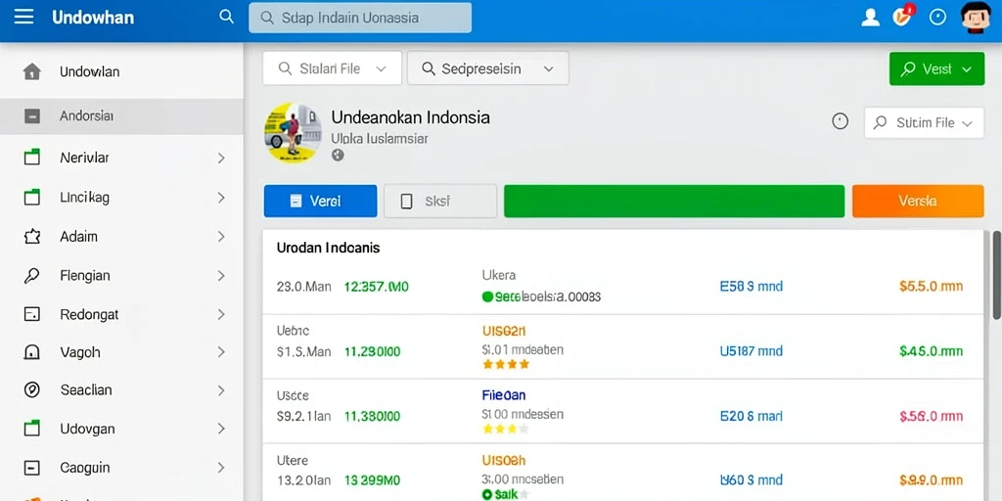
Task: Click the clock icon in top bar
Action: click(x=937, y=18)
